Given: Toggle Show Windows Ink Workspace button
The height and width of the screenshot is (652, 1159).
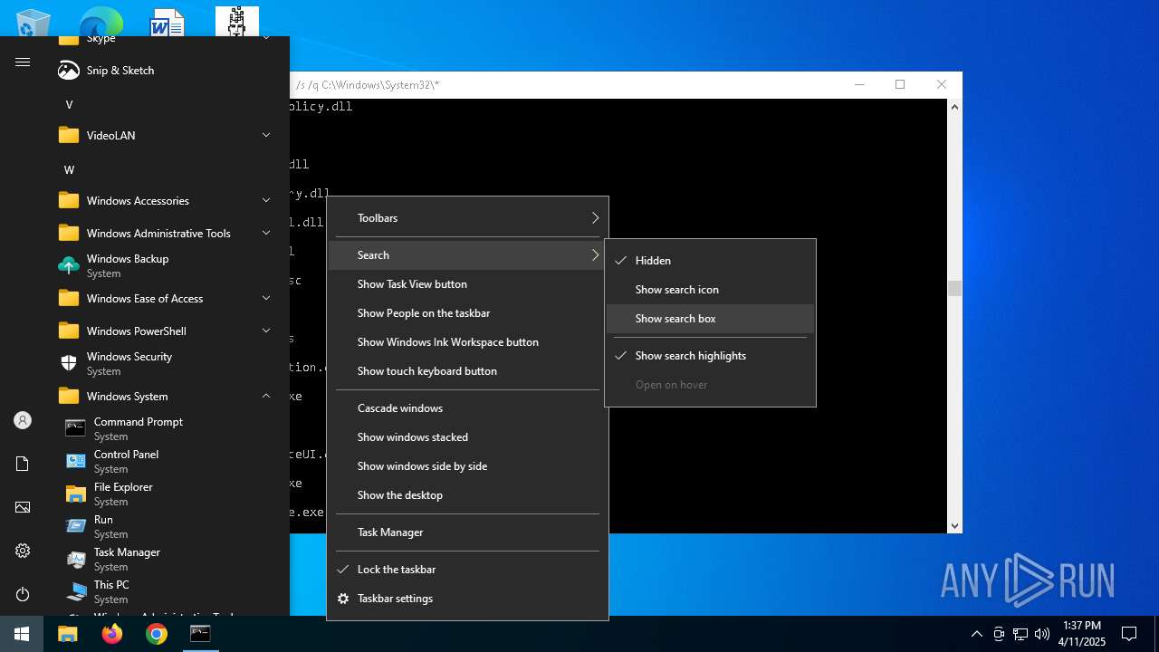Looking at the screenshot, I should 467,342.
